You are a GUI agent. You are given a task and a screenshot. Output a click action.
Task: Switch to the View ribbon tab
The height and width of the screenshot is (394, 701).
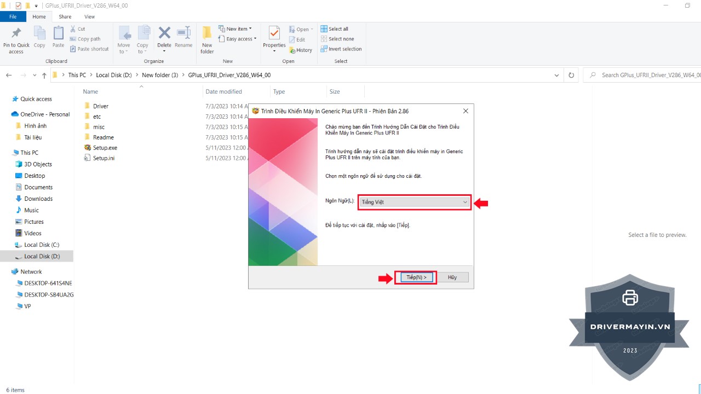[x=89, y=17]
